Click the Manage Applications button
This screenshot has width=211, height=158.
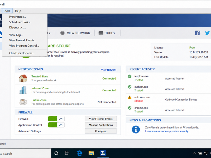coord(101,125)
